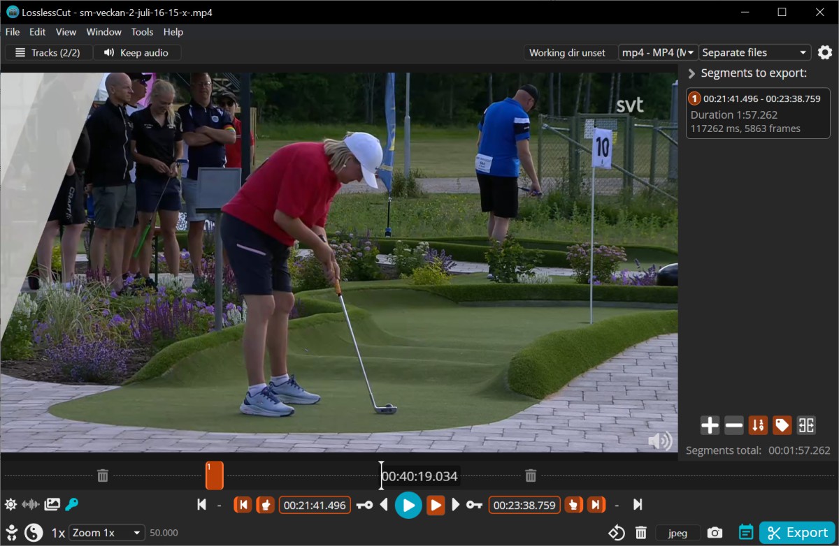Open the Edit menu
Image resolution: width=839 pixels, height=546 pixels.
click(37, 32)
